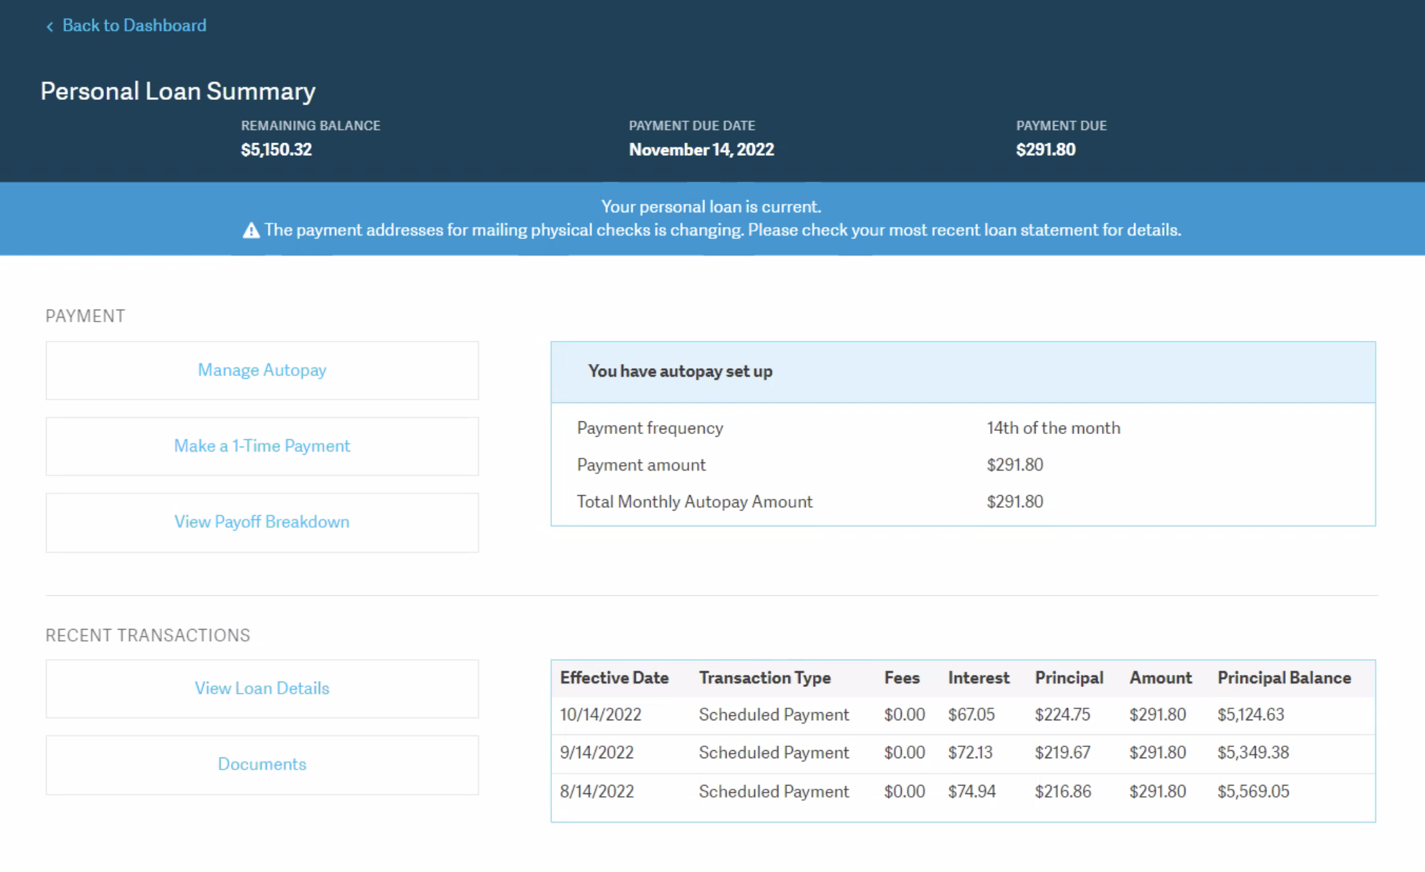Click the back chevron arrow icon
The image size is (1425, 872).
click(49, 27)
